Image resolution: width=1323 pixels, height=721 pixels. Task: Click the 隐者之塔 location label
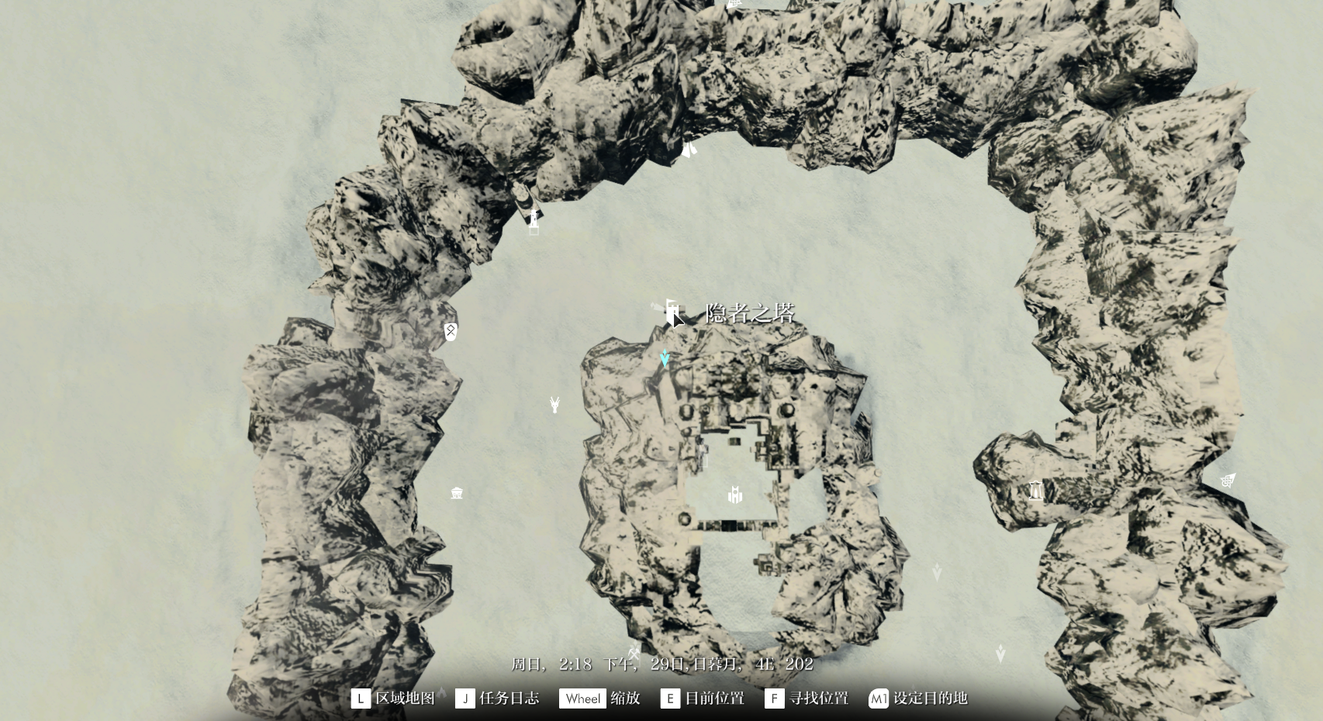750,313
